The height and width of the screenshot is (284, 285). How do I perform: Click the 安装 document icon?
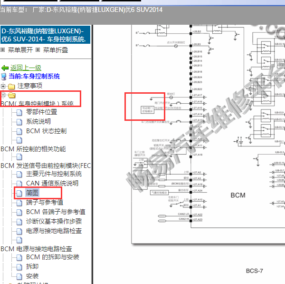coord(19,276)
